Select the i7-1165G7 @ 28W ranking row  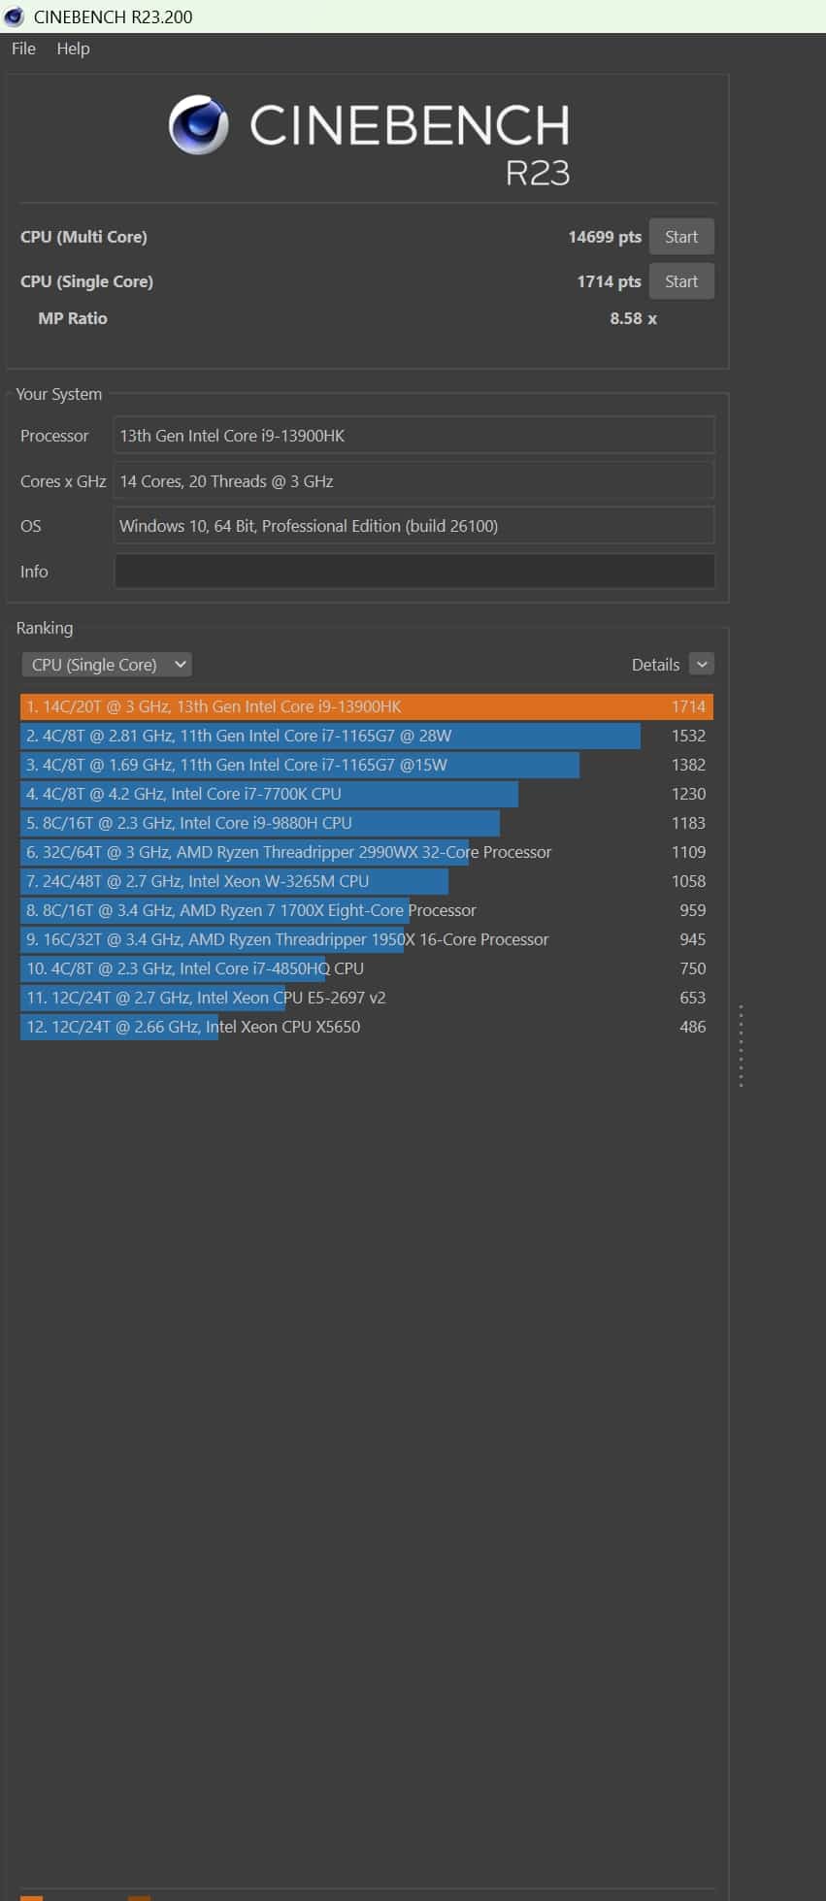pyautogui.click(x=366, y=736)
